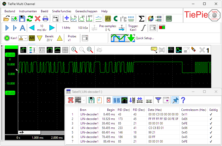Click the 0x96 checksum cell
This screenshot has width=222, height=146.
[184, 128]
